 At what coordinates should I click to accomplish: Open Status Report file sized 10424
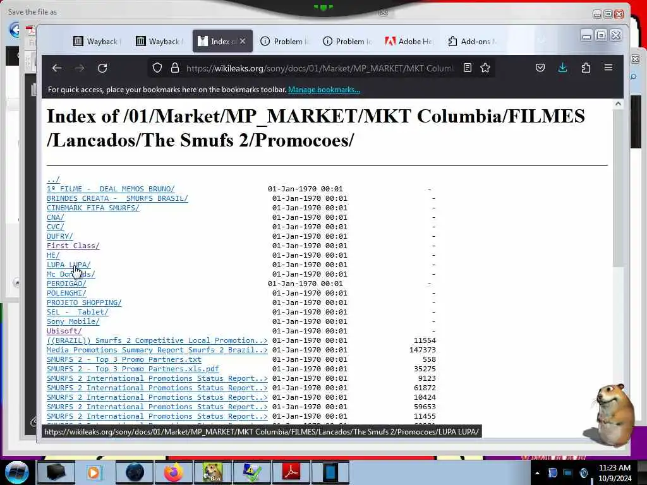(157, 398)
